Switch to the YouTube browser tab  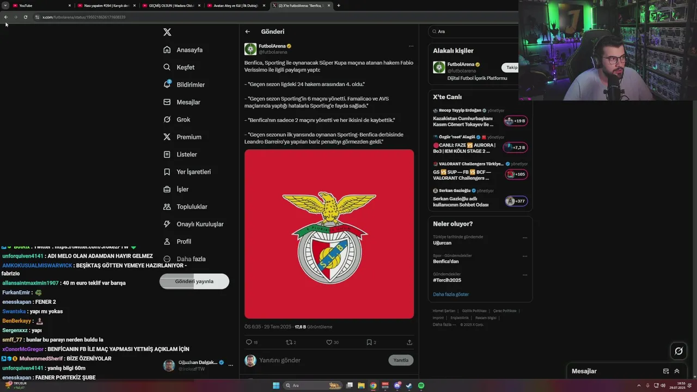[41, 5]
